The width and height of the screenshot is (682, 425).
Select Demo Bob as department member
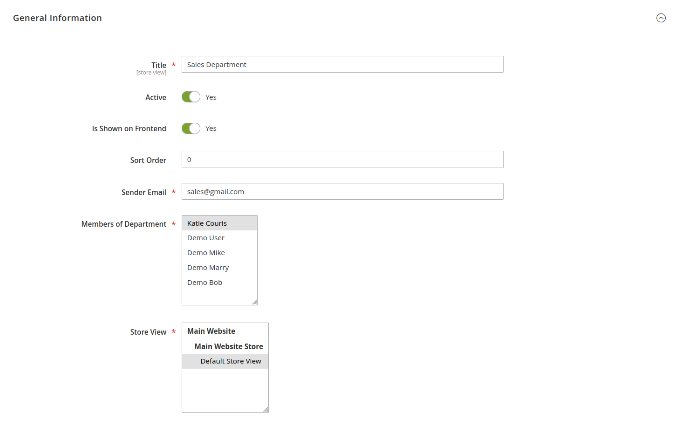(x=205, y=283)
